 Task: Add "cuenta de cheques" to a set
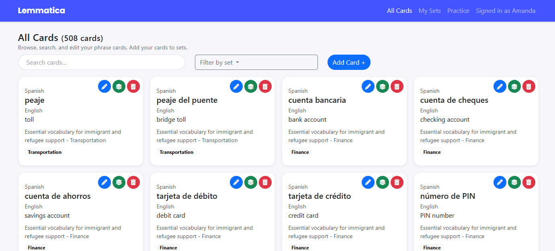(514, 86)
